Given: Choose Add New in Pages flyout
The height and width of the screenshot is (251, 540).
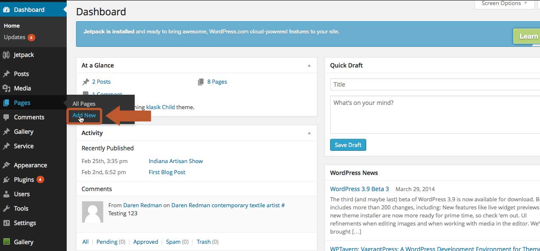Looking at the screenshot, I should click(84, 116).
